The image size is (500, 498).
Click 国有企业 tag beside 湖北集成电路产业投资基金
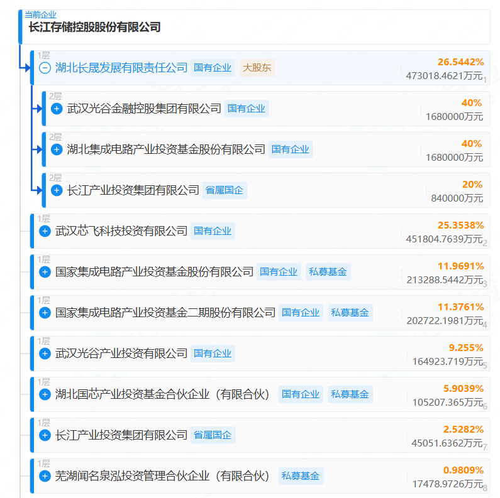(291, 149)
